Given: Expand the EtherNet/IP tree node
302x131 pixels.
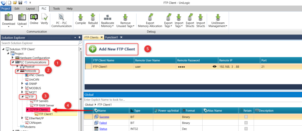Looking at the screenshot, I should (x=23, y=118).
